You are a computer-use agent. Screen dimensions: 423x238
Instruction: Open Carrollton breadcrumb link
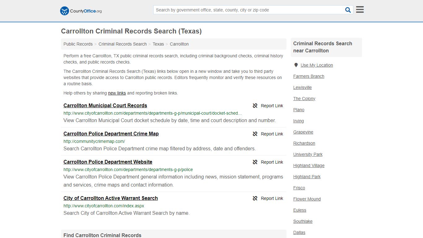(x=179, y=44)
